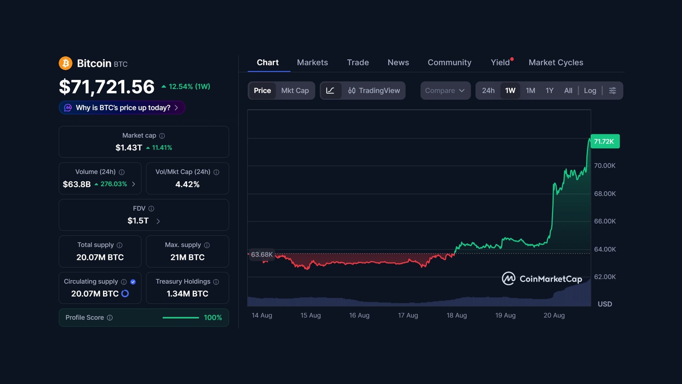Switch to line chart view icon

coord(330,91)
